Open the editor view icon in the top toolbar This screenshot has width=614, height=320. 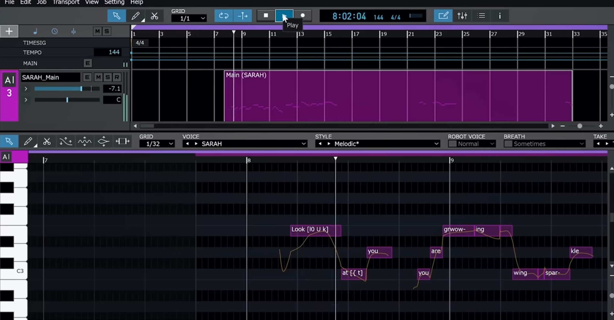point(443,16)
